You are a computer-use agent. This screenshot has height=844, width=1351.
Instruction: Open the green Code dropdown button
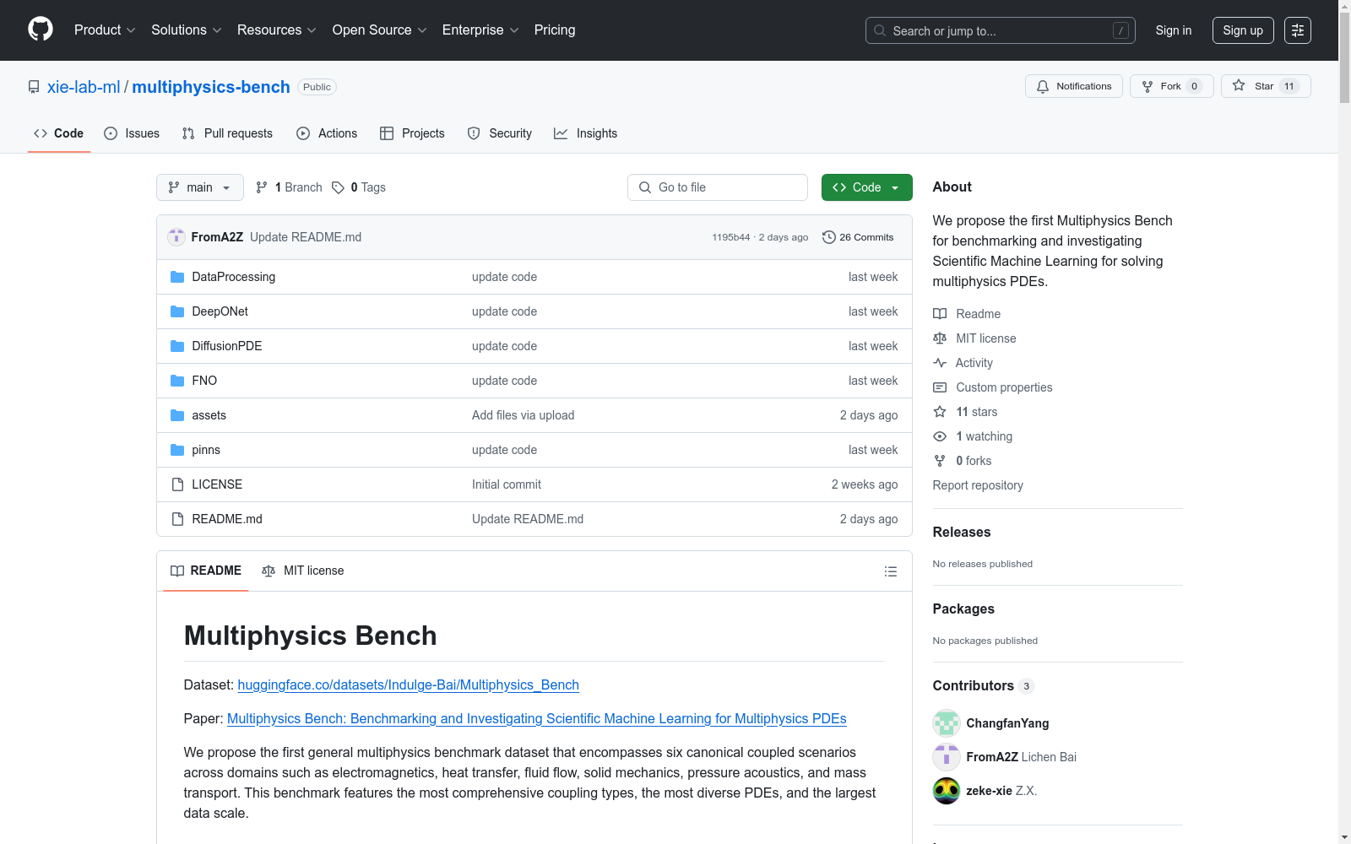[x=866, y=187]
